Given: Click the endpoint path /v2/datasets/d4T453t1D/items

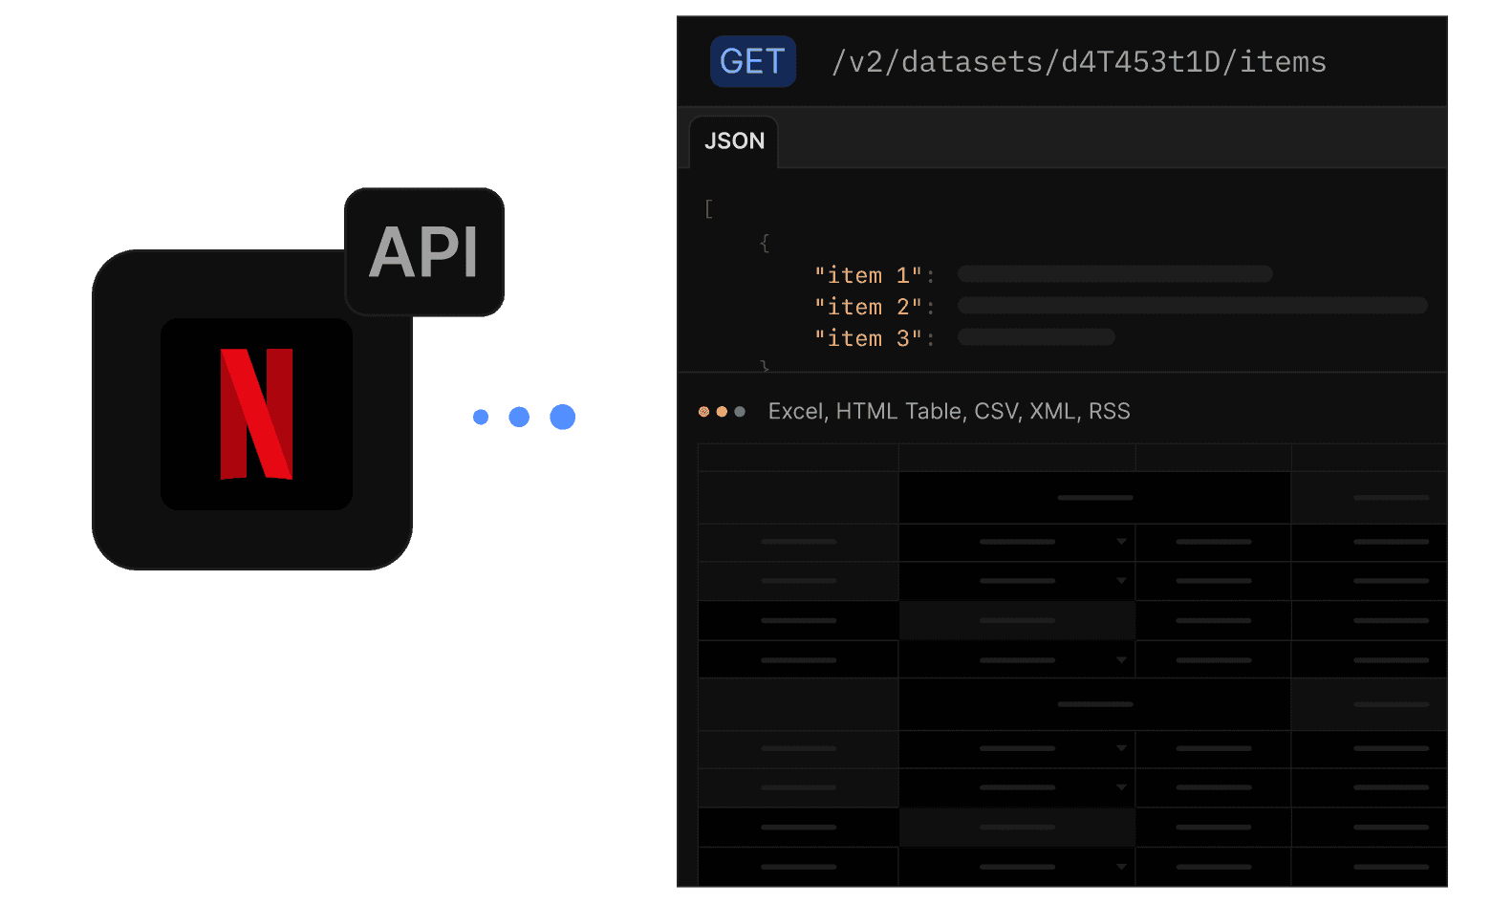Looking at the screenshot, I should 1079,62.
